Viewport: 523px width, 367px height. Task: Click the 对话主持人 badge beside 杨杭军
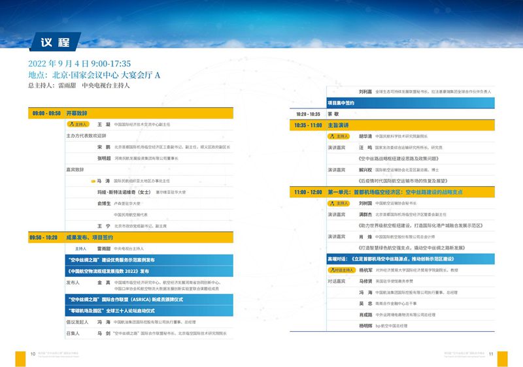(340, 269)
